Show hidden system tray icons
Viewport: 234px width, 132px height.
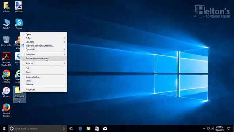tap(204, 129)
